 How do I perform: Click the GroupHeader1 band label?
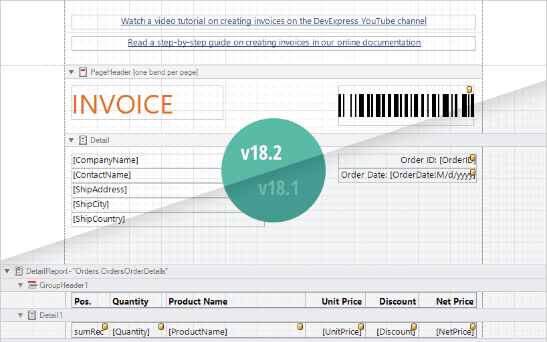(64, 285)
